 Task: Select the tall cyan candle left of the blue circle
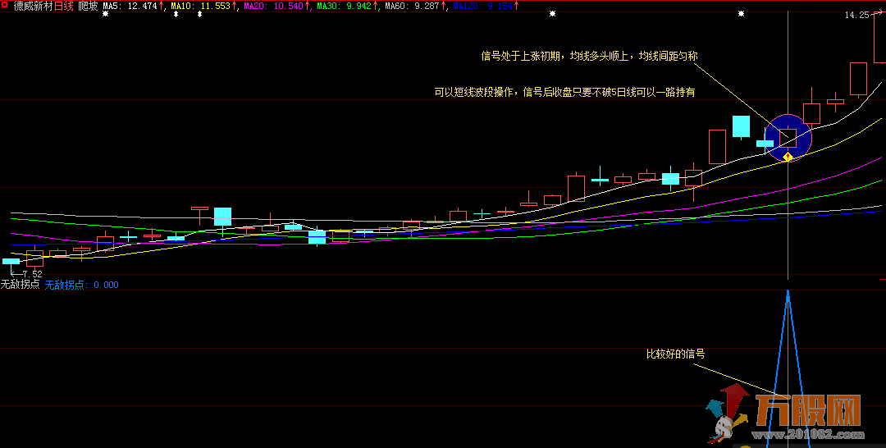click(x=741, y=126)
